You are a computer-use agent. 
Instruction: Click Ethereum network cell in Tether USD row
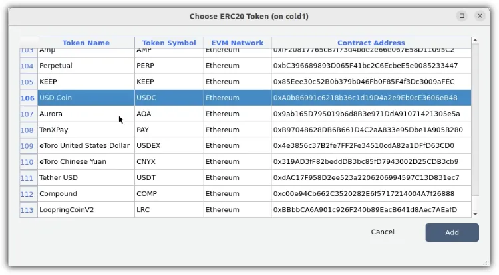(238, 177)
